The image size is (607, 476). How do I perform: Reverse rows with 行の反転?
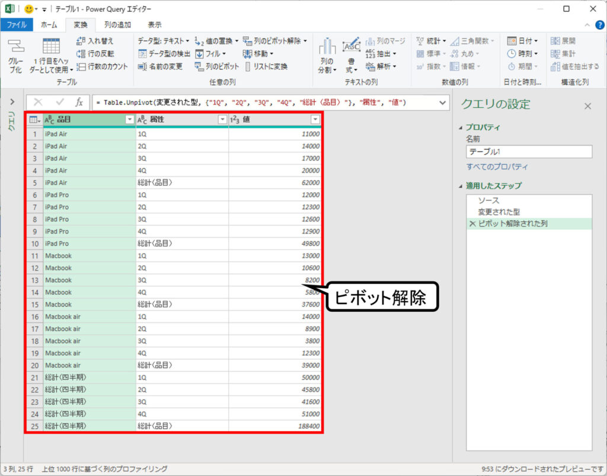coord(95,54)
